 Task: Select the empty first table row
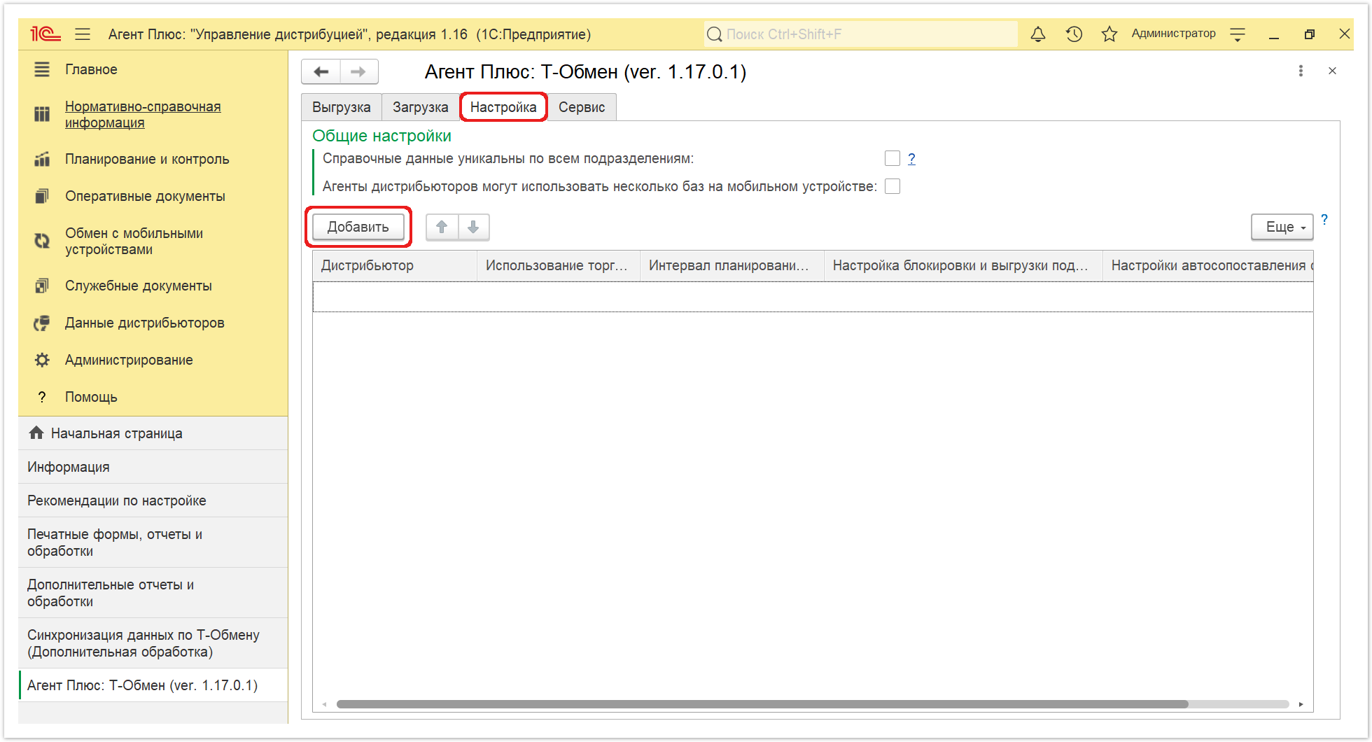(x=813, y=297)
